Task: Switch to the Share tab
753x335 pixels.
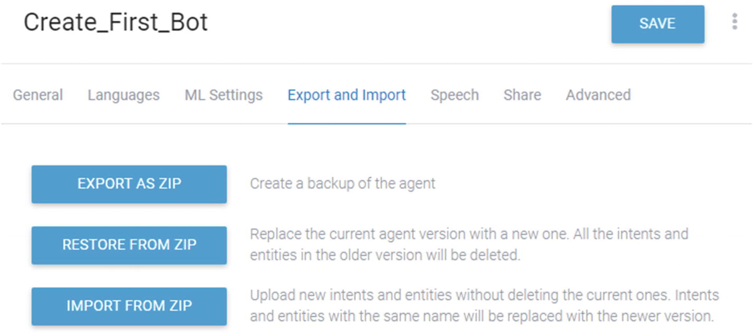Action: click(x=522, y=95)
